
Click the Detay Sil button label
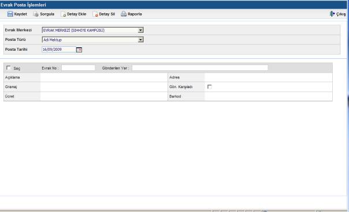coord(107,14)
